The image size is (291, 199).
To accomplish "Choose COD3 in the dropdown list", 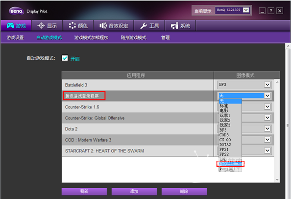I will point(230,135).
